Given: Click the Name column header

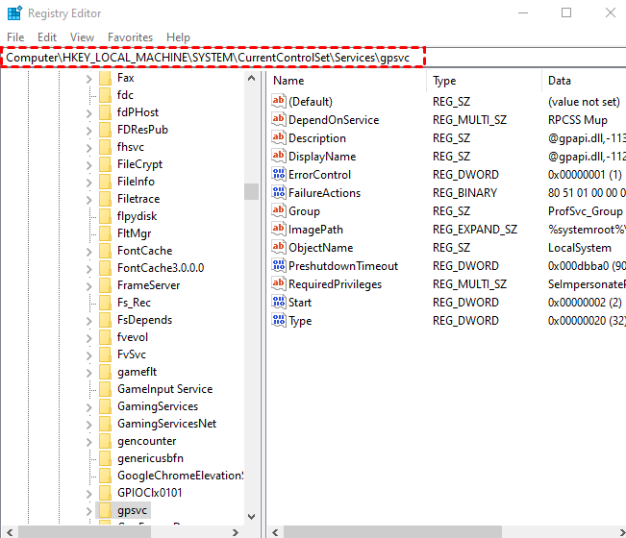Looking at the screenshot, I should click(346, 81).
